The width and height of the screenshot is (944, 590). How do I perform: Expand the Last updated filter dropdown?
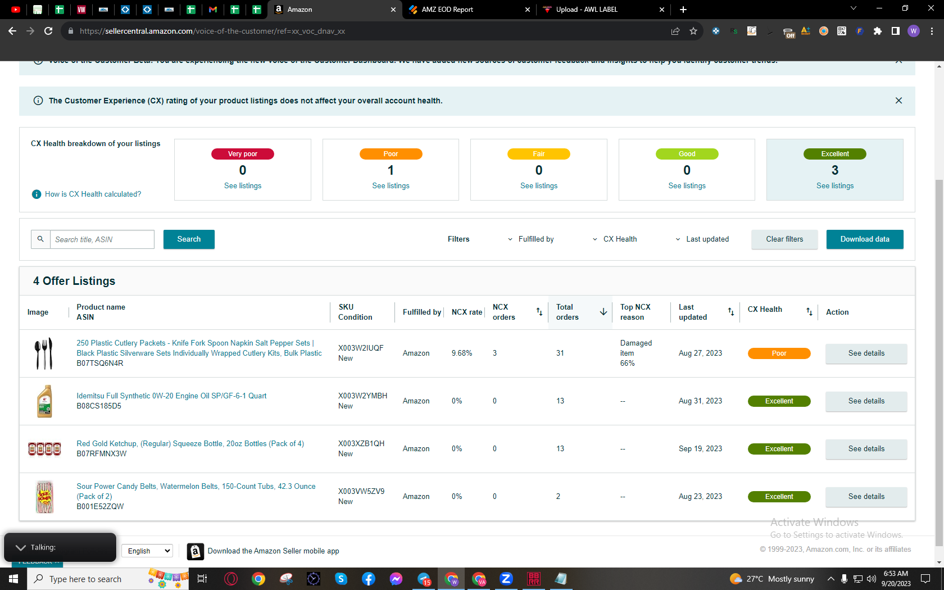point(702,239)
